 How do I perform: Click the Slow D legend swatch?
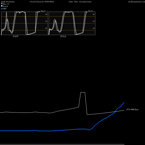(x=2, y=4)
